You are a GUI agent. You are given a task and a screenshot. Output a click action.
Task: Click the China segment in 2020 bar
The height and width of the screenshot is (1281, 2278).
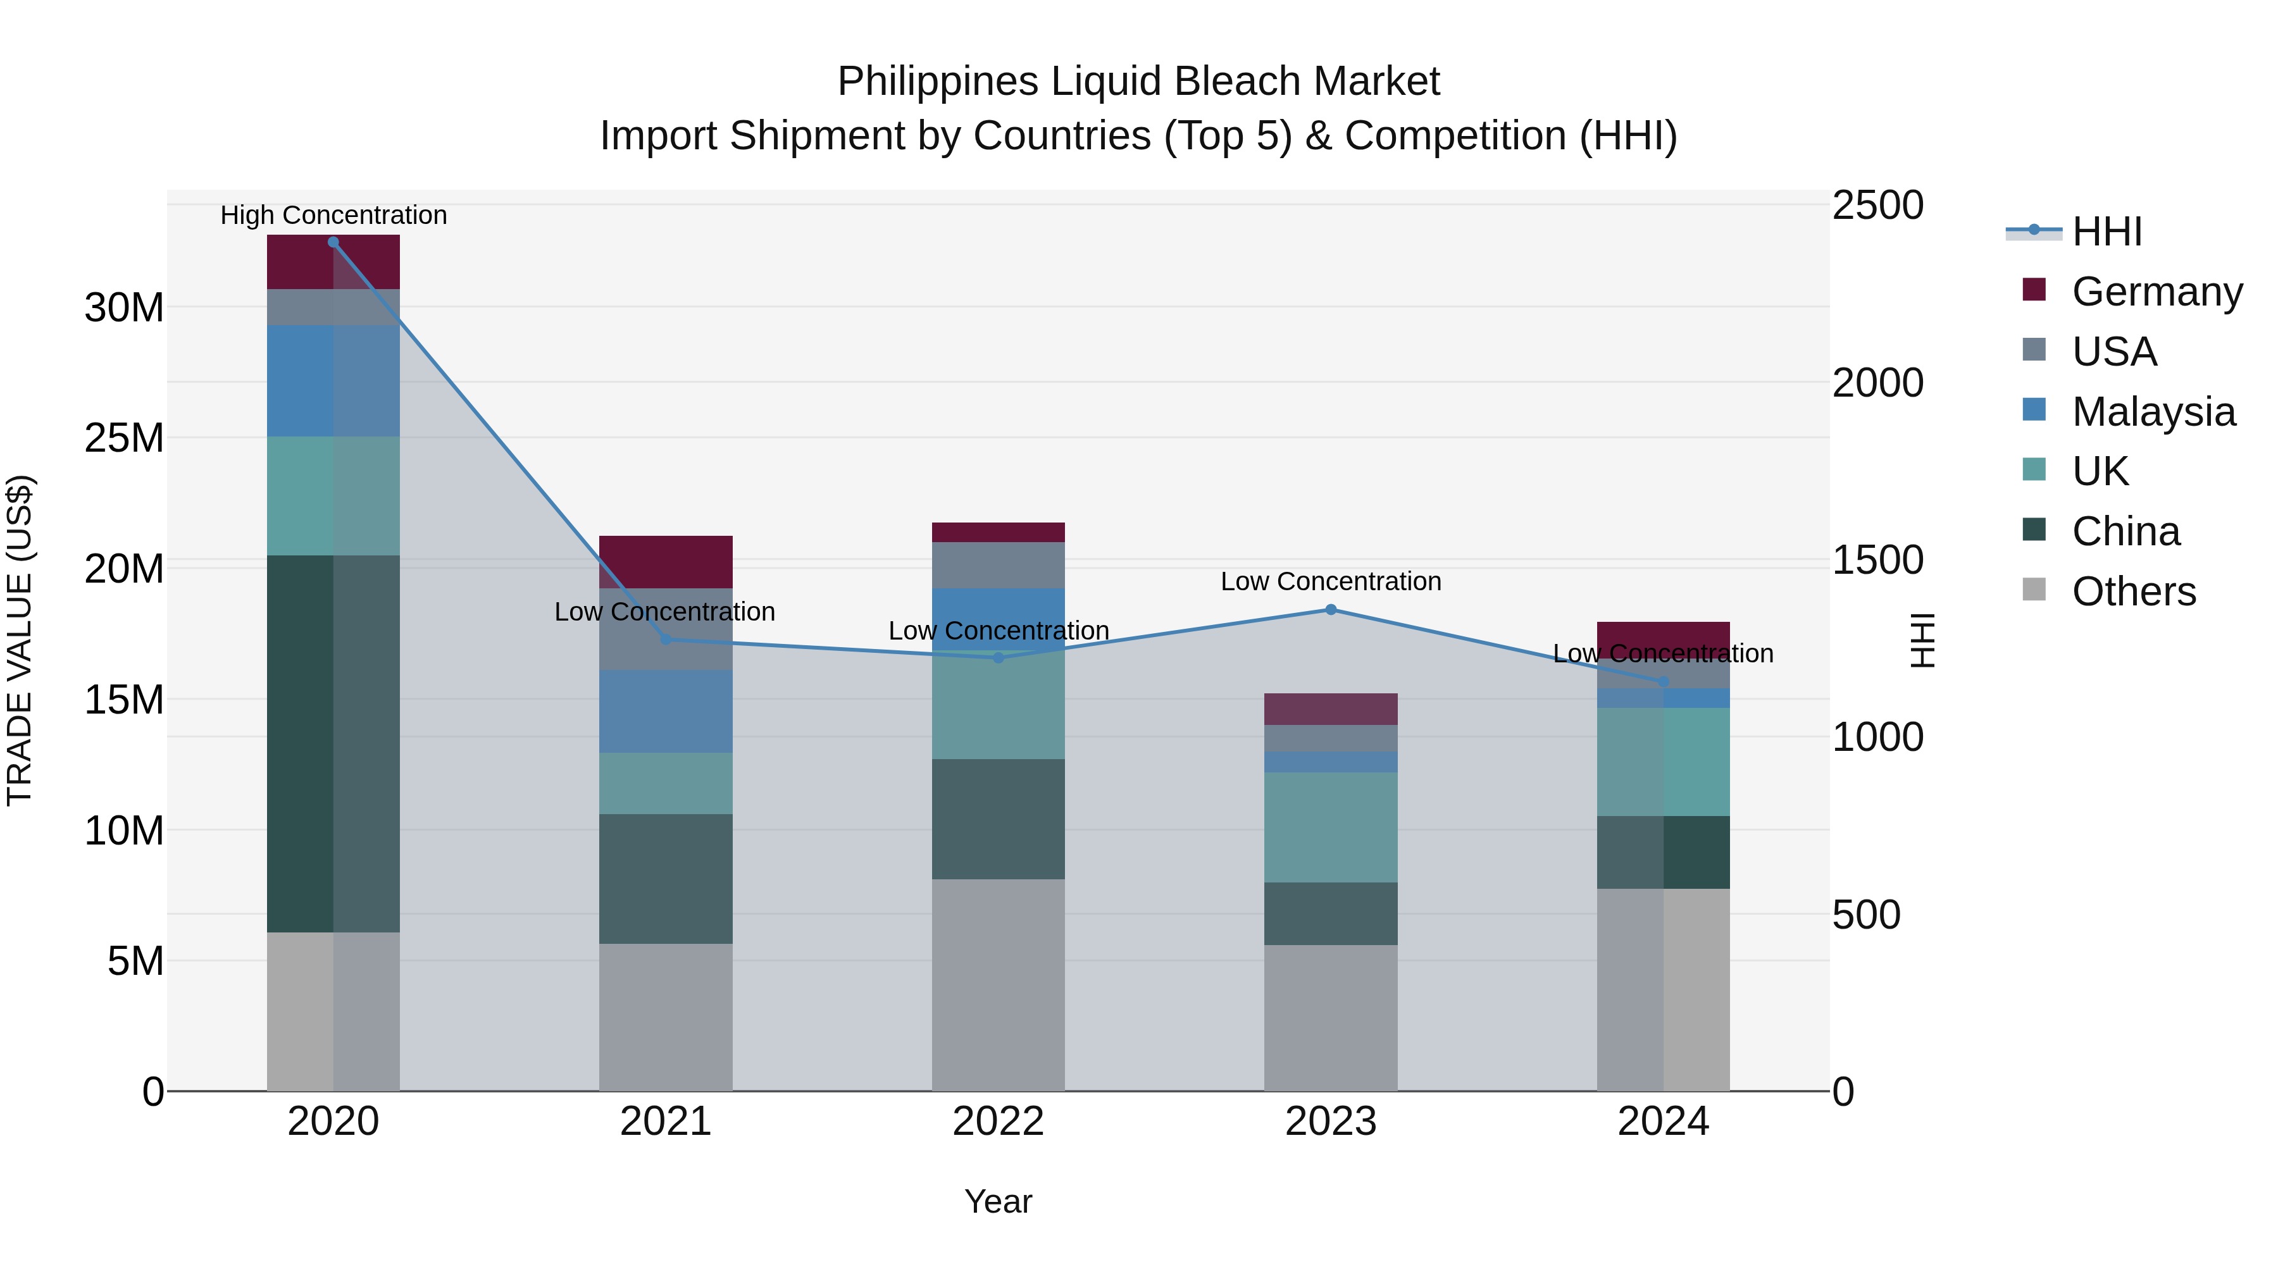point(333,743)
